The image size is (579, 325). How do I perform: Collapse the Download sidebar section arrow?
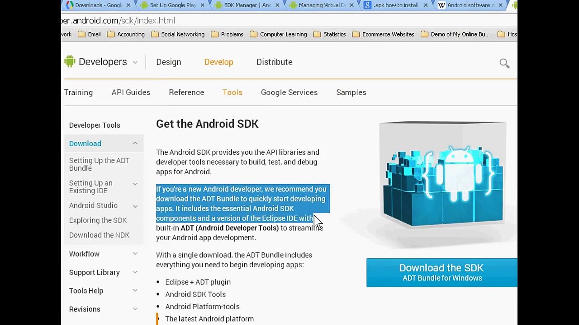pyautogui.click(x=135, y=143)
